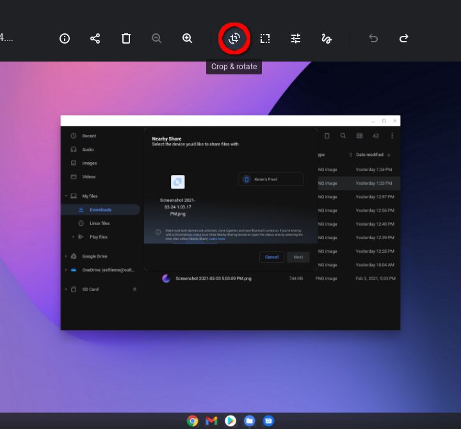Select the row dated Yesterday 12:57 PM
The image size is (461, 429).
tap(359, 197)
